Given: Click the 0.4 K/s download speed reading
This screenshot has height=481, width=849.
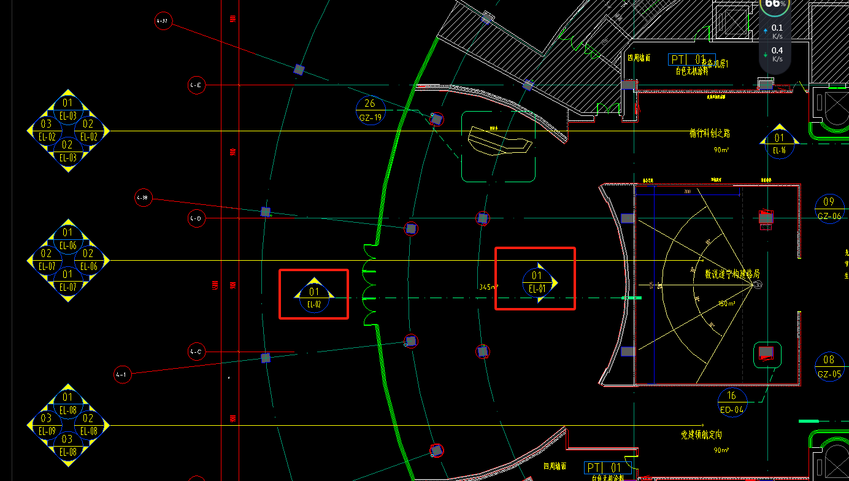Looking at the screenshot, I should [x=777, y=54].
